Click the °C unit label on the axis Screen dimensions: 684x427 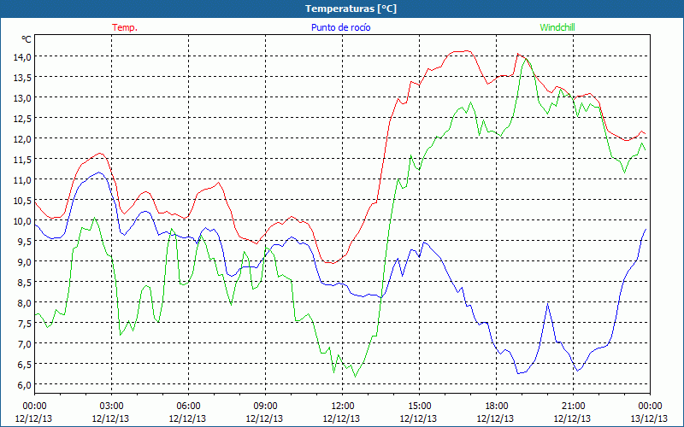tap(27, 39)
